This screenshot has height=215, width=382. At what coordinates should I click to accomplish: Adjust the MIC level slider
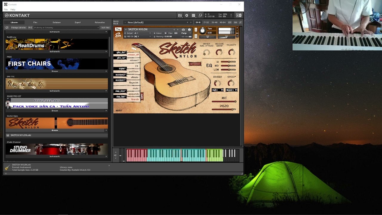[224, 102]
